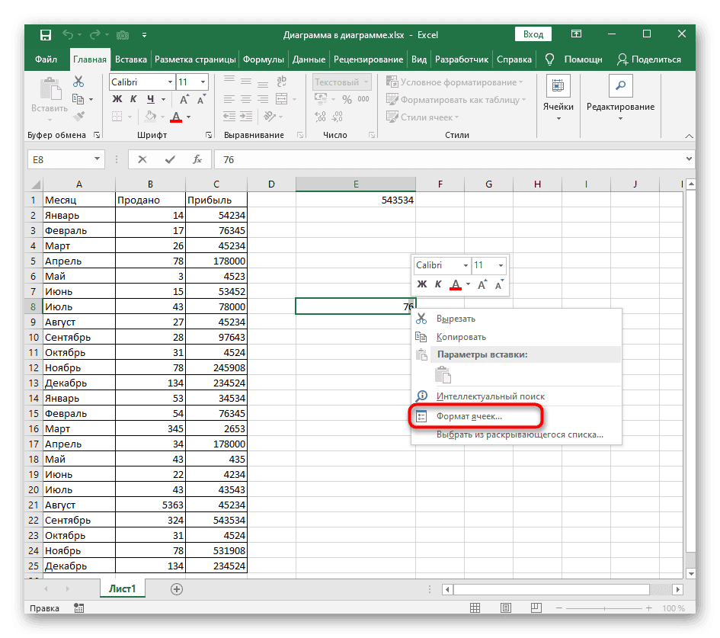Click the Save icon in quick access toolbar

[x=46, y=35]
